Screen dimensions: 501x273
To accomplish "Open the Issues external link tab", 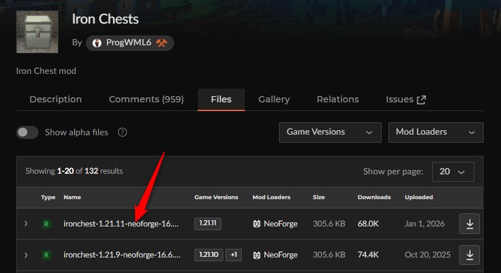I will pyautogui.click(x=406, y=99).
